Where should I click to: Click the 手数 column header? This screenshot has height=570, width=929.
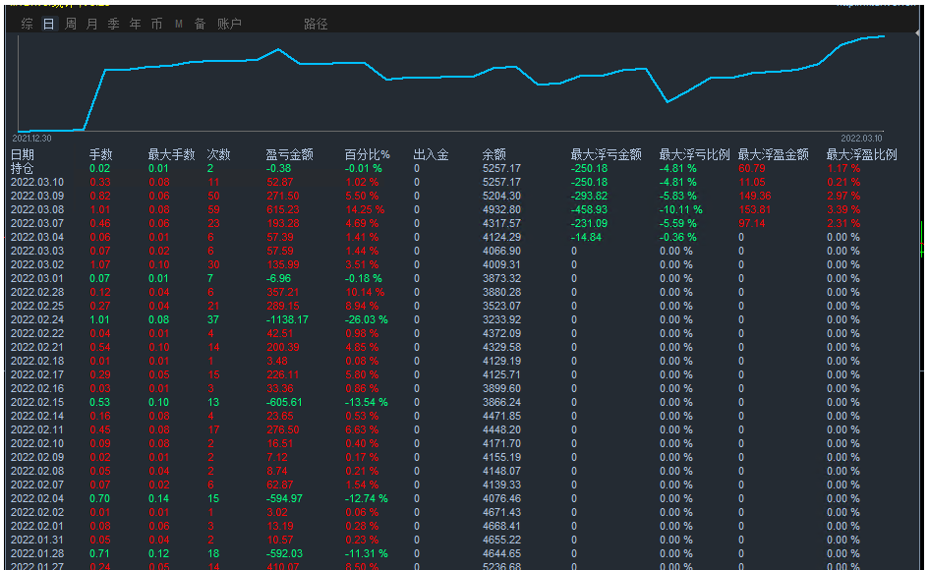coord(100,154)
